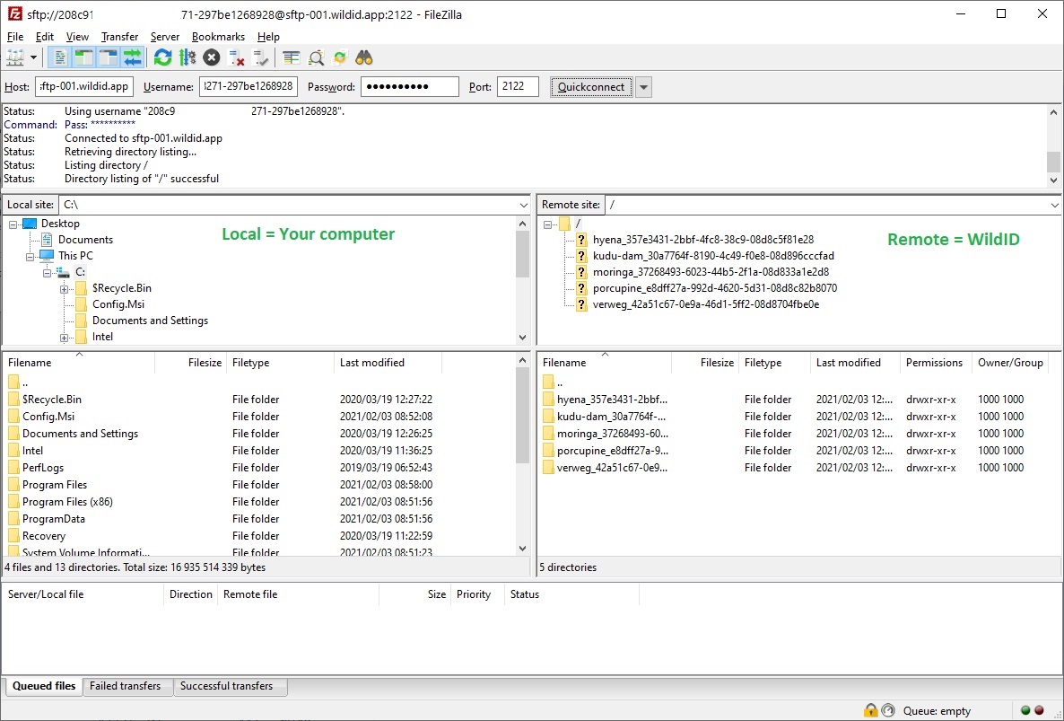Cancel the current operation icon
Screen dimensions: 1064x721
212,57
